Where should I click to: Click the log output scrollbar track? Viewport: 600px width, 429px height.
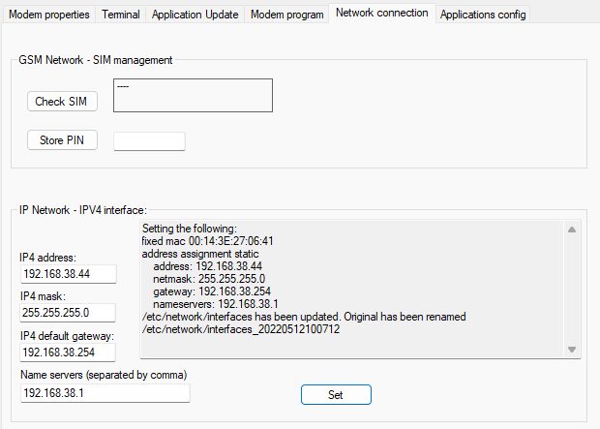(571, 291)
